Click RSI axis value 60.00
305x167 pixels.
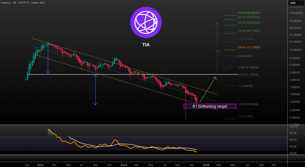293,140
